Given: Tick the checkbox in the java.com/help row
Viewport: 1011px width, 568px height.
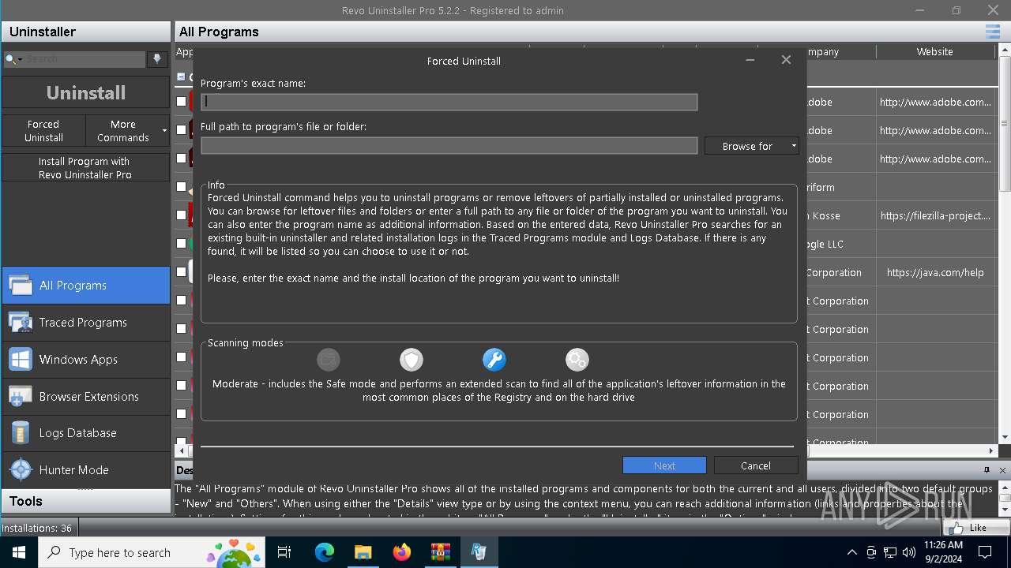Looking at the screenshot, I should click(x=182, y=272).
